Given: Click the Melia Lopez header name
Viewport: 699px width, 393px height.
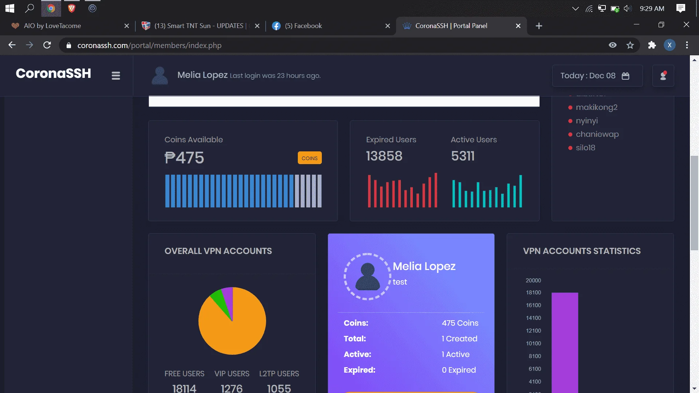Looking at the screenshot, I should [x=202, y=75].
